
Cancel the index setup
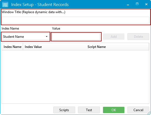tap(138, 110)
